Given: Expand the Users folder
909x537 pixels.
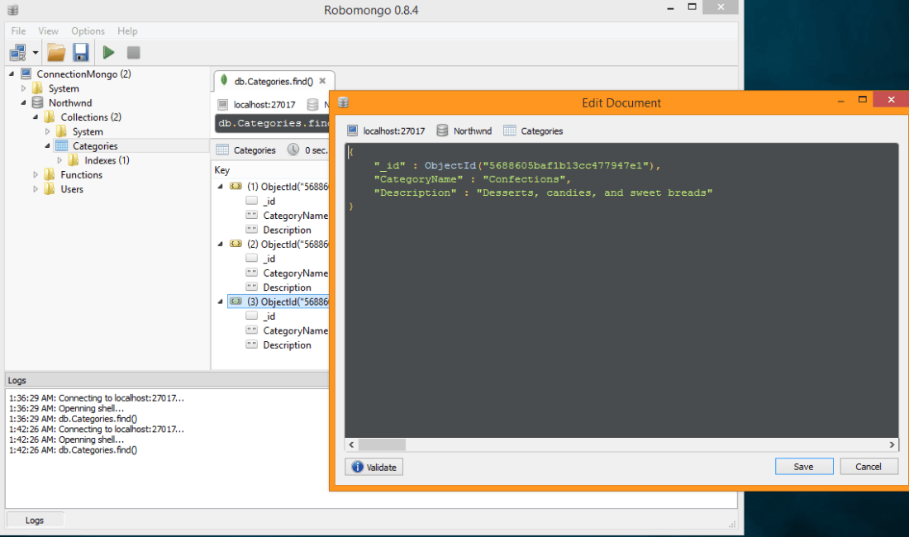Looking at the screenshot, I should point(36,189).
